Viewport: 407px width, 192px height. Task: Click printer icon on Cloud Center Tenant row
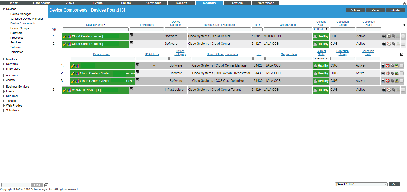tap(384, 90)
